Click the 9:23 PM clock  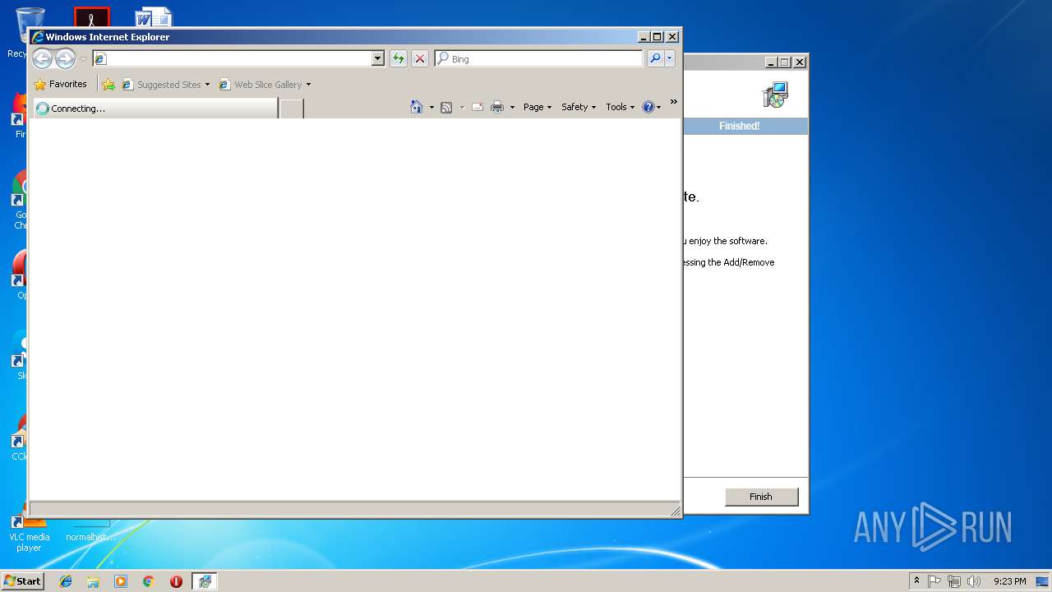(1009, 581)
